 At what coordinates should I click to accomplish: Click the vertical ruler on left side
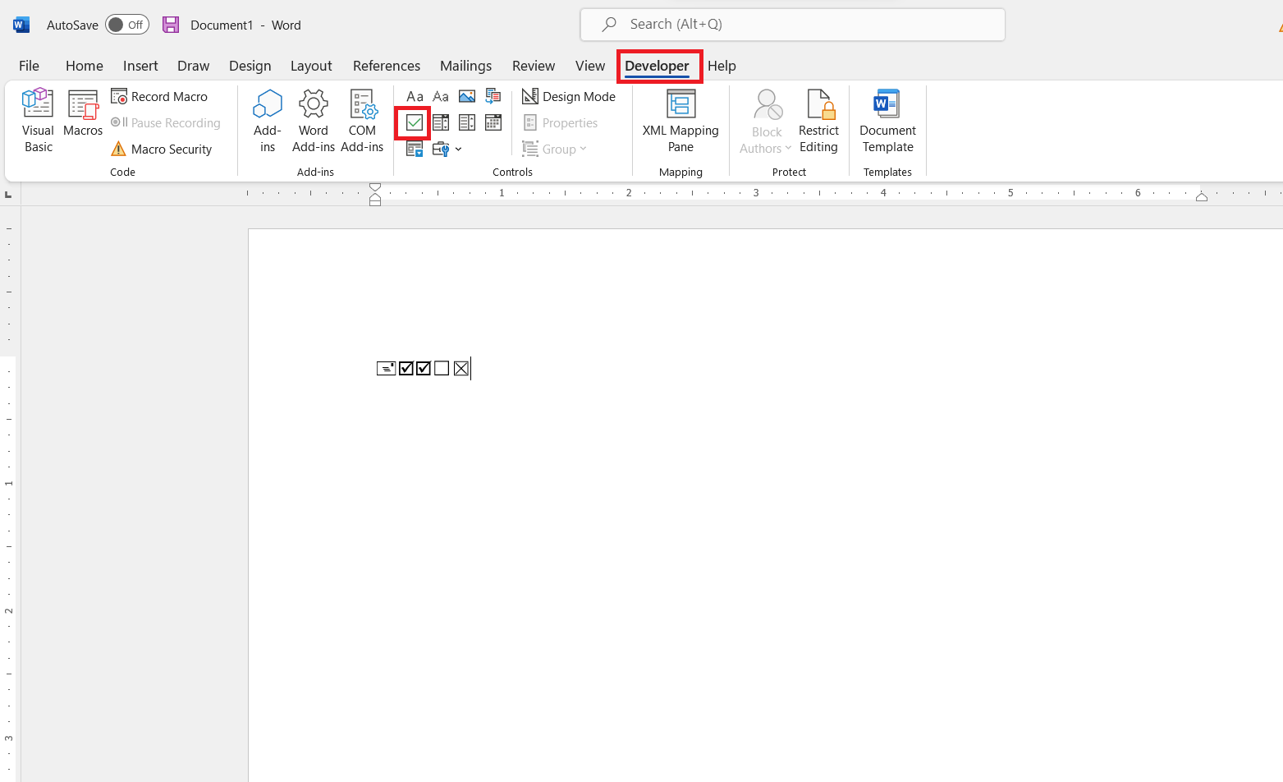[x=9, y=494]
